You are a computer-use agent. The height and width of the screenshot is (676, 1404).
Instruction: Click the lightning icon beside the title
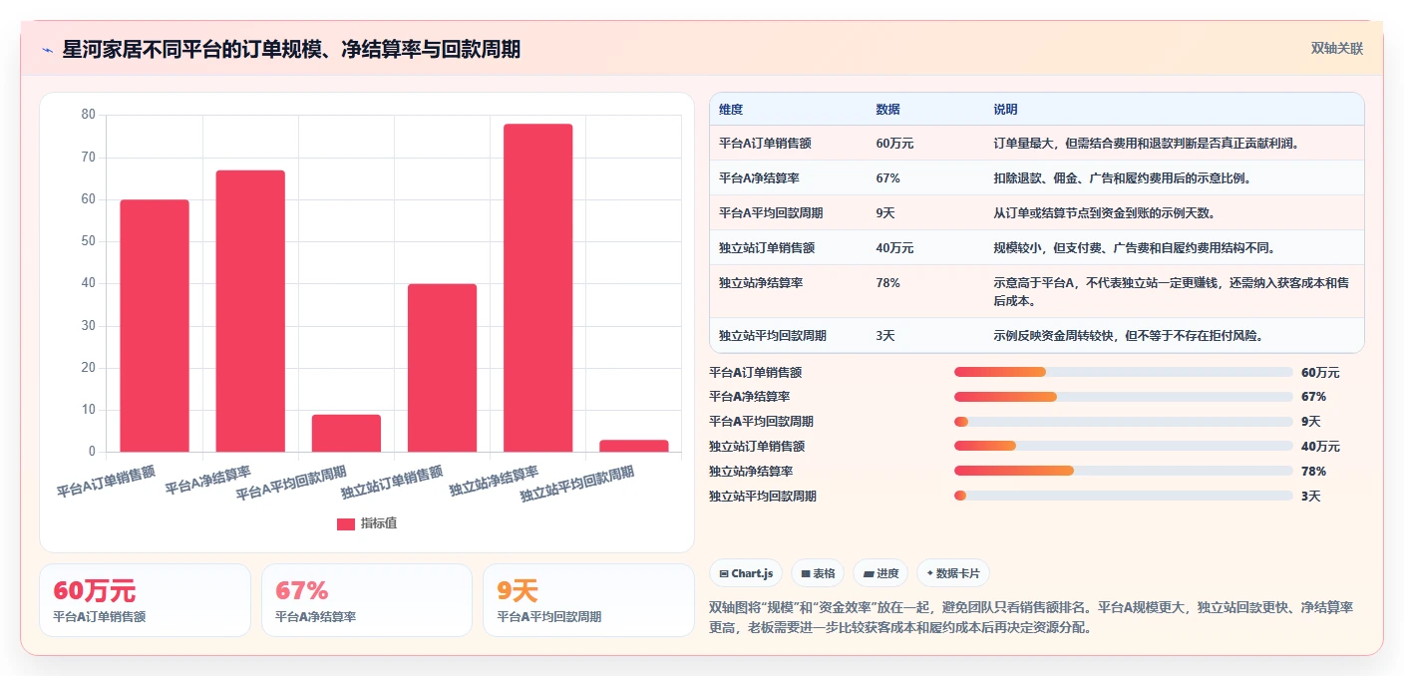pos(48,50)
